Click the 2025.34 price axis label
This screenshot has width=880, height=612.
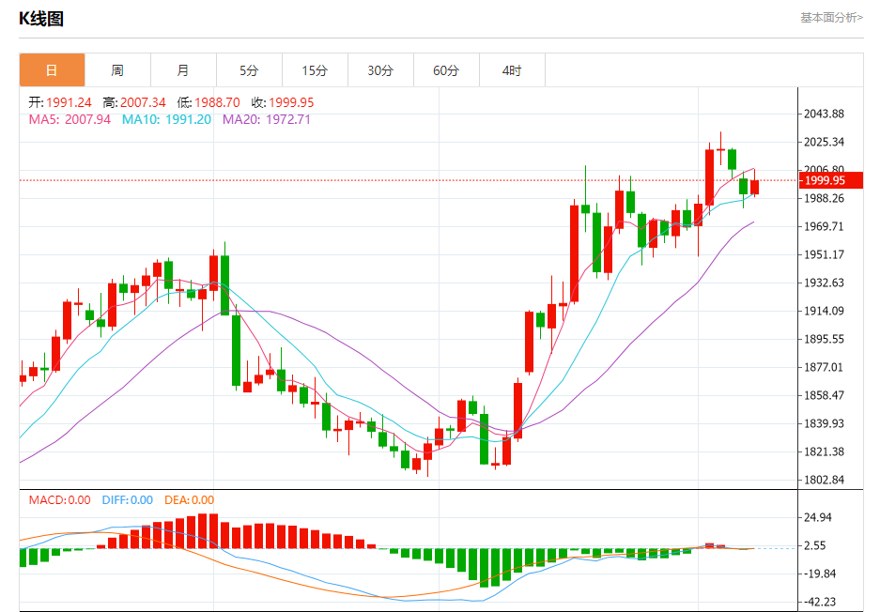pyautogui.click(x=824, y=142)
